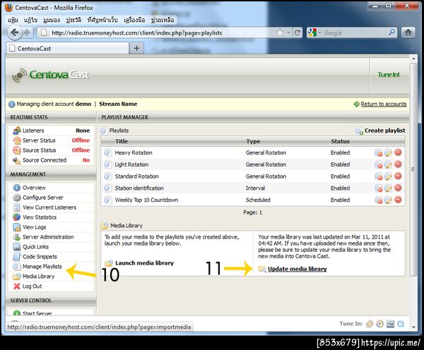Open the แก้ไข (Edit) menu
Image resolution: width=424 pixels, height=350 pixels.
(x=30, y=20)
